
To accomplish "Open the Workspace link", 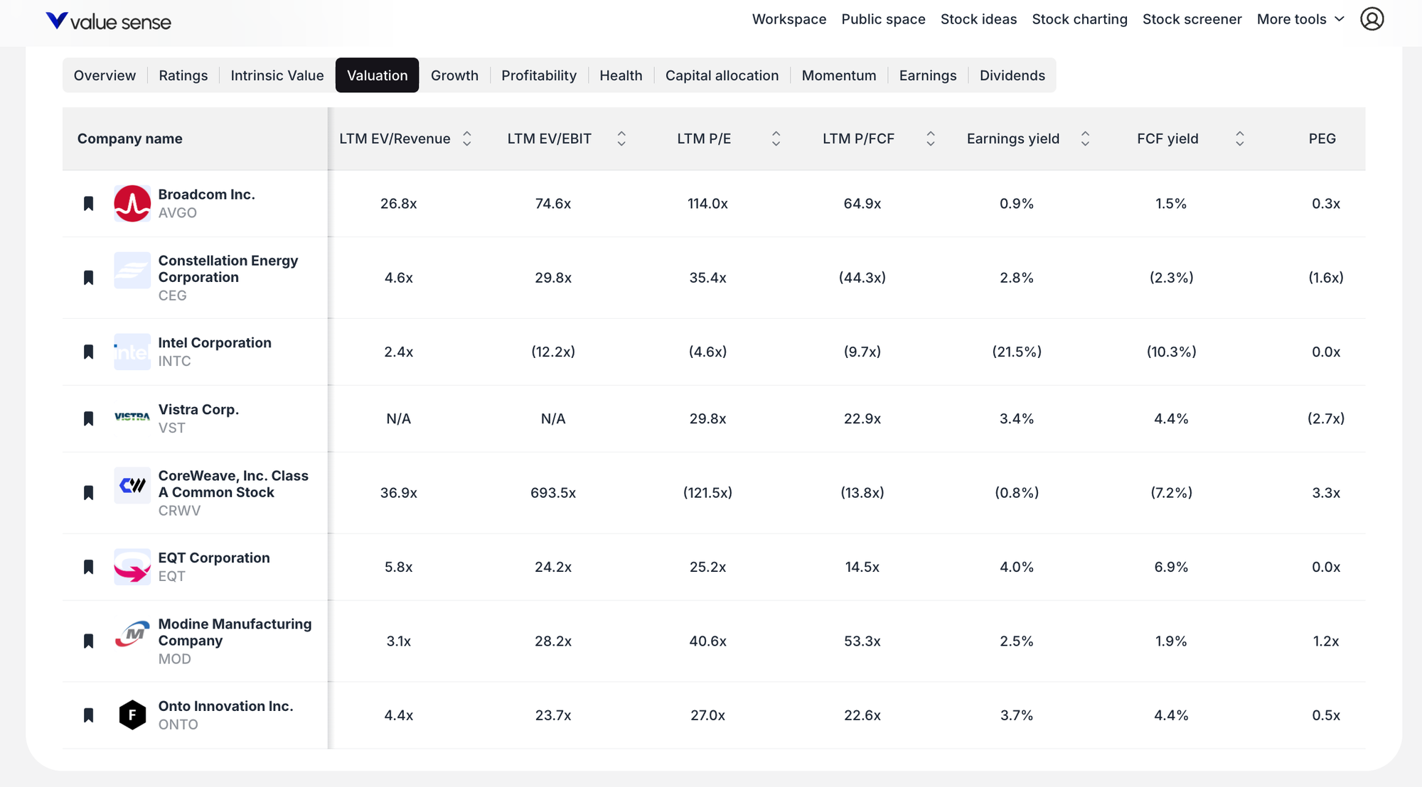I will tap(788, 19).
